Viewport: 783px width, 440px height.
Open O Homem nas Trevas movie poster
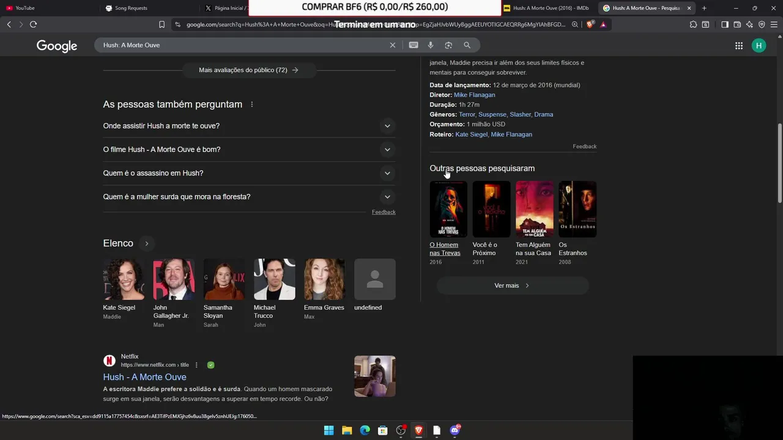448,209
